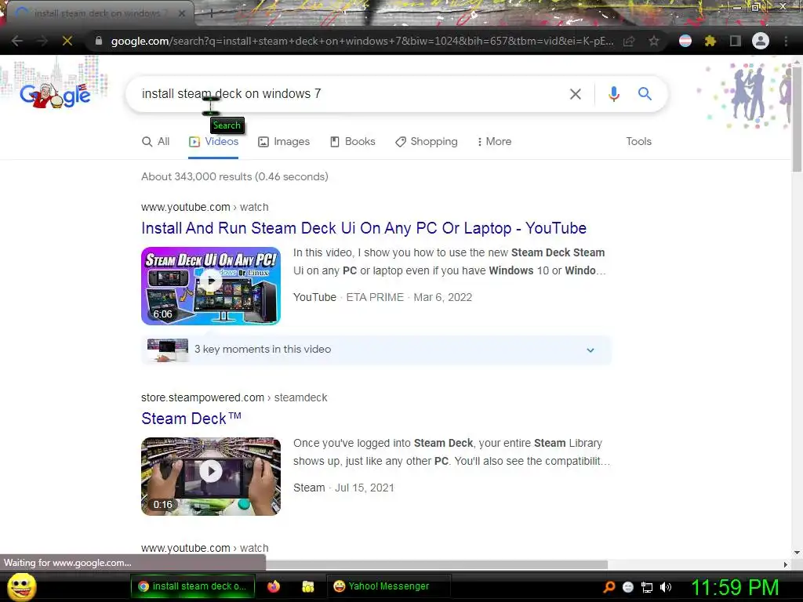Viewport: 803px width, 602px height.
Task: Click the key moments preview thumbnail
Action: 168,350
